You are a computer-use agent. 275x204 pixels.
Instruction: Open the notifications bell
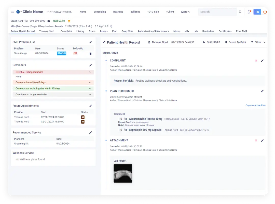click(x=249, y=12)
